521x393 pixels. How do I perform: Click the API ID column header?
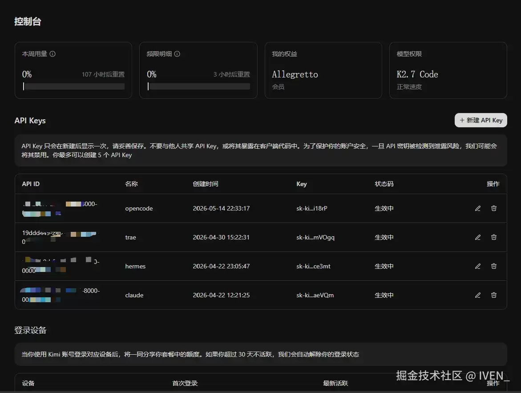(x=31, y=184)
